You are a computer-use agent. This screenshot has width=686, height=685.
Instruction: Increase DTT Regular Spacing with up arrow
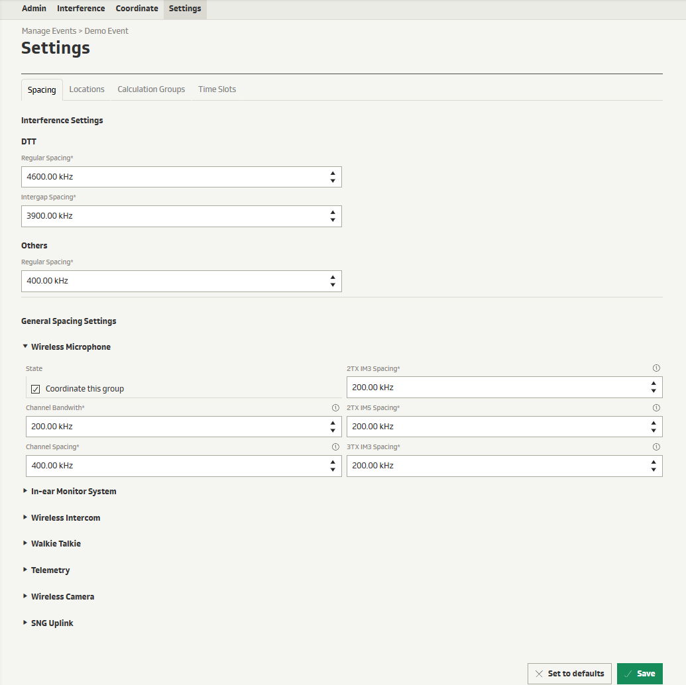tap(332, 173)
